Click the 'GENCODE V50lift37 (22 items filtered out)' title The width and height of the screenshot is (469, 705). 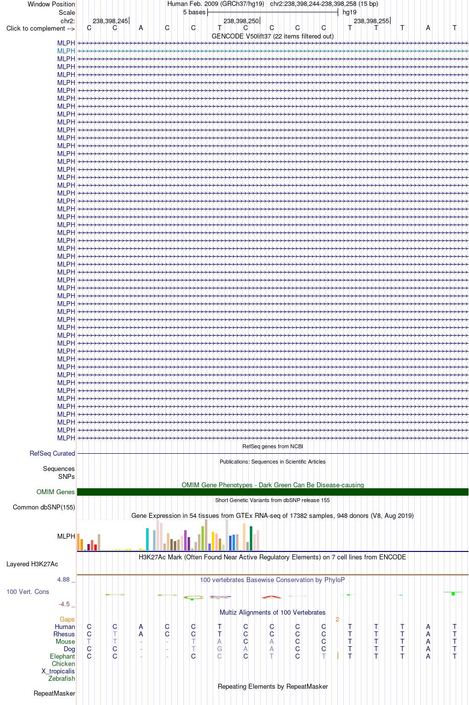tap(273, 36)
